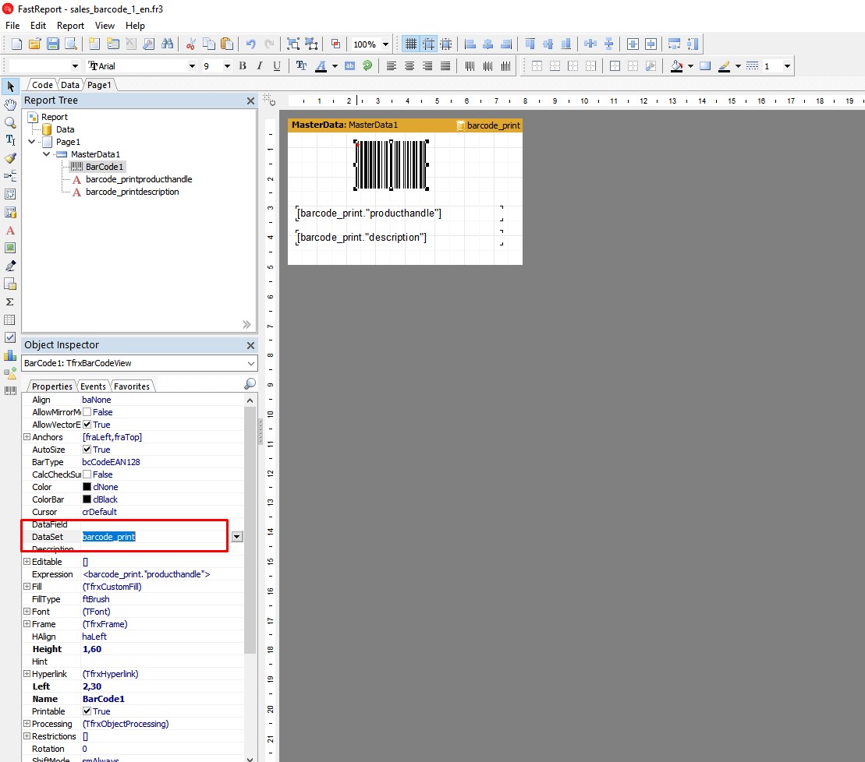Switch to the Events tab in Object Inspector
This screenshot has width=865, height=762.
(x=94, y=386)
